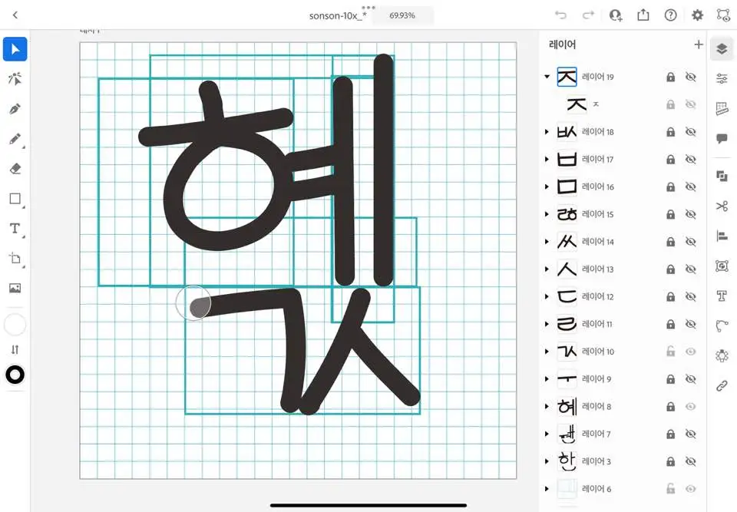
Task: Expand the 레이어 3 group
Action: pos(547,461)
